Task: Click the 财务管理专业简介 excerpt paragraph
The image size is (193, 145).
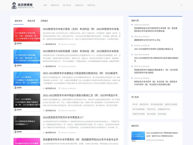Action: pyautogui.click(x=82, y=58)
